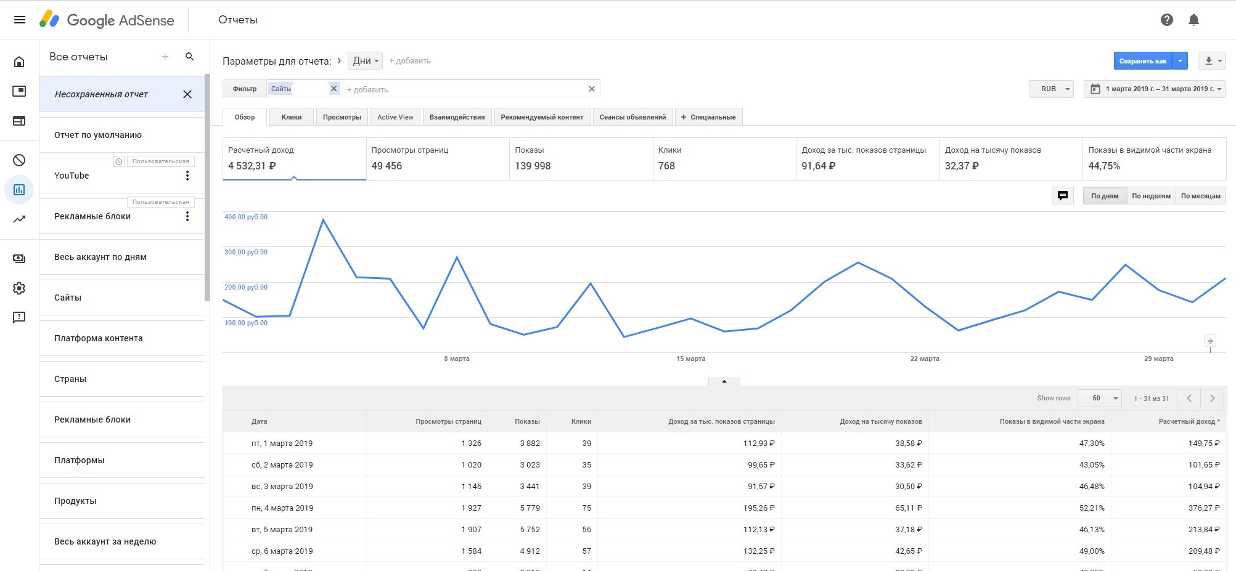Open the chart annotations comment icon
Image resolution: width=1236 pixels, height=571 pixels.
click(x=1063, y=196)
